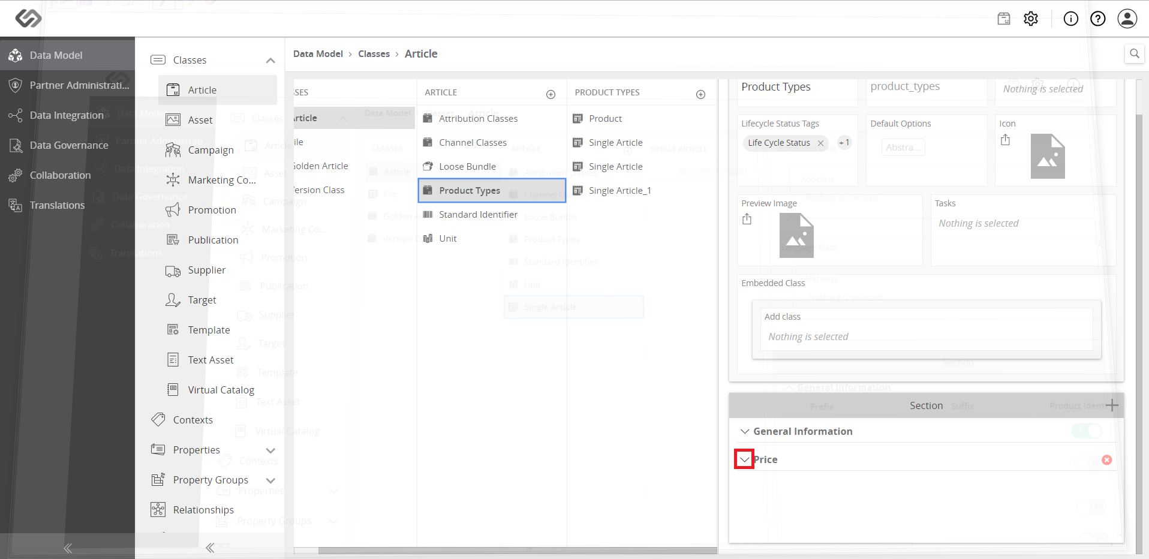Select Product in Product Types column
Viewport: 1149px width, 559px height.
pyautogui.click(x=642, y=119)
